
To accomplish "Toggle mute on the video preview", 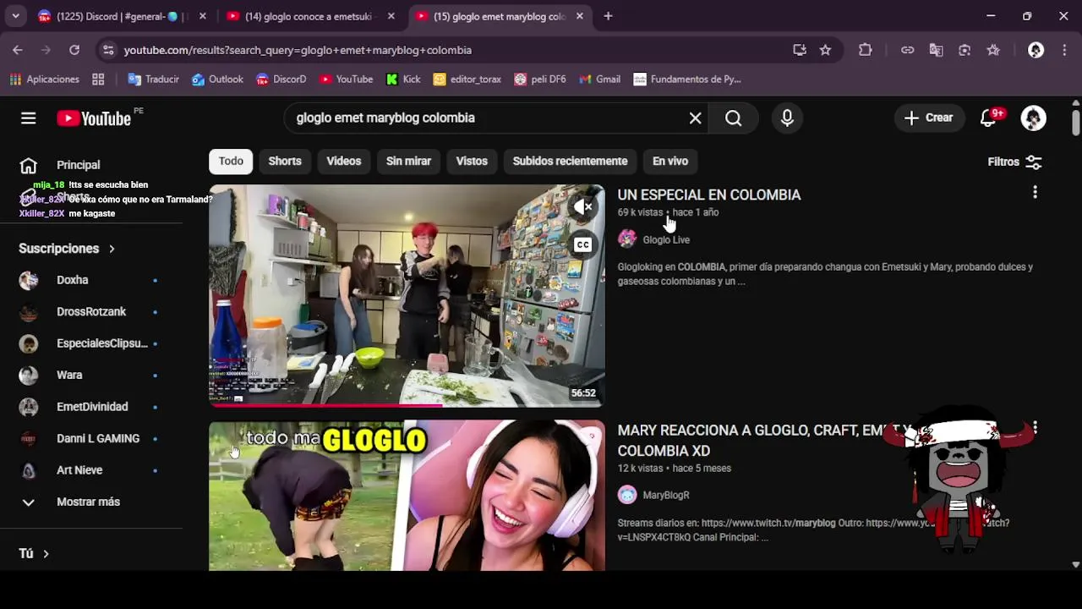I will (x=582, y=207).
